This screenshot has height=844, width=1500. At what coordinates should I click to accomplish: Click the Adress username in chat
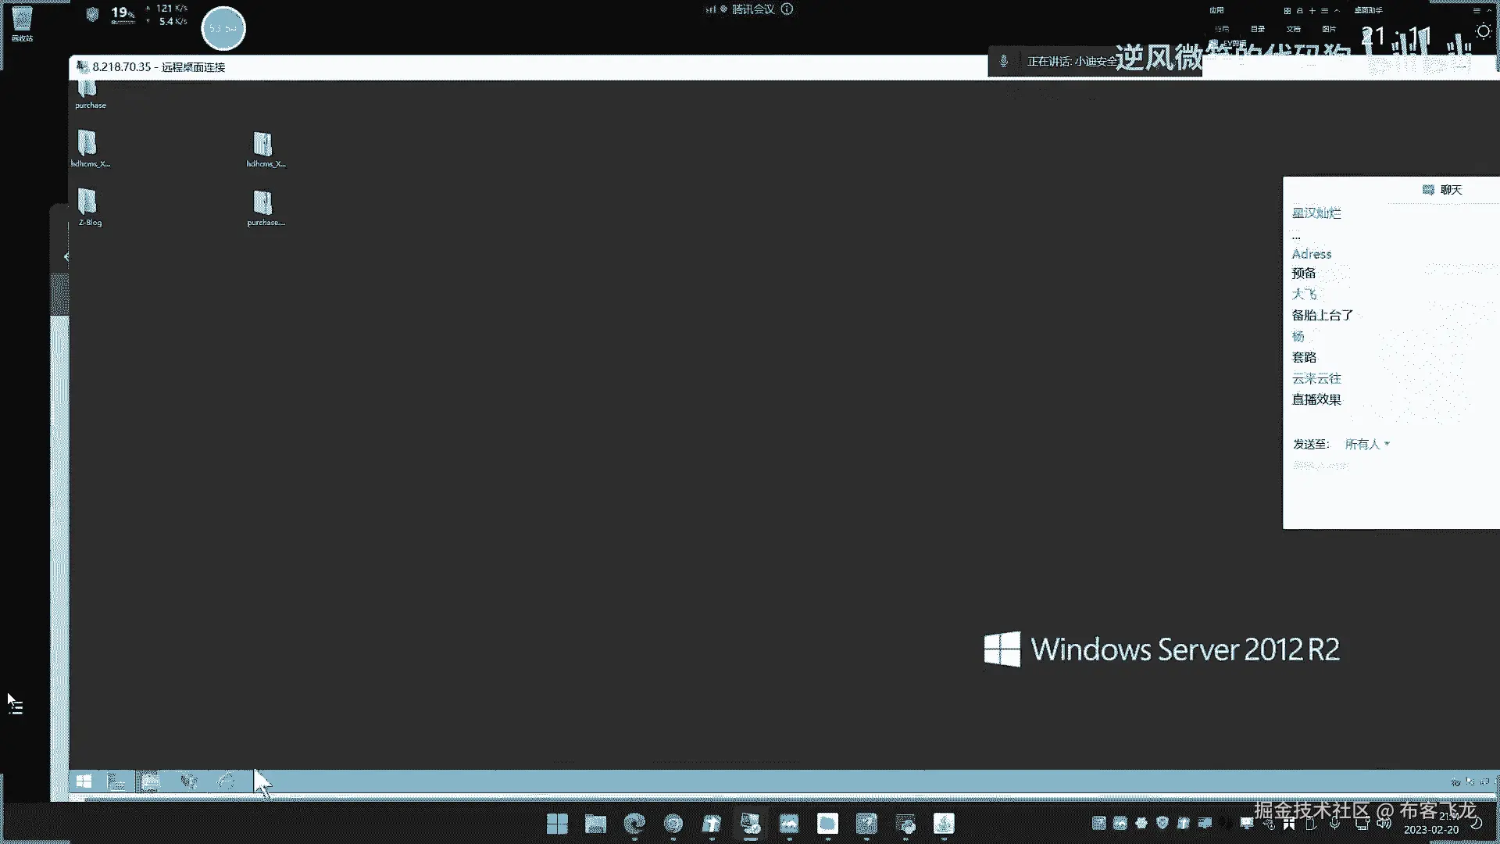[x=1312, y=254]
